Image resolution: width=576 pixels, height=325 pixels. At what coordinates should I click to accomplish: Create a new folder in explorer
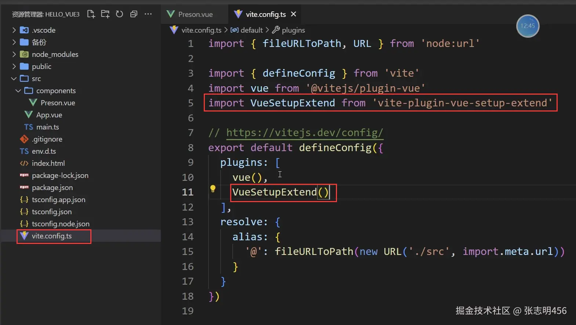[x=105, y=14]
